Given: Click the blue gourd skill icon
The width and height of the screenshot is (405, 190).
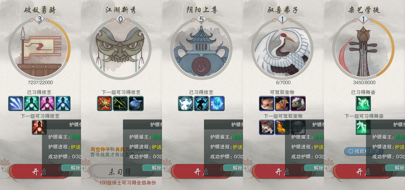Looking at the screenshot, I should coord(136,103).
